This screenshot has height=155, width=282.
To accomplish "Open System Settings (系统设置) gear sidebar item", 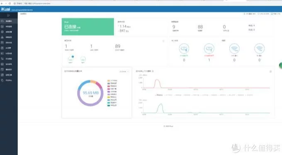I will 9,32.
